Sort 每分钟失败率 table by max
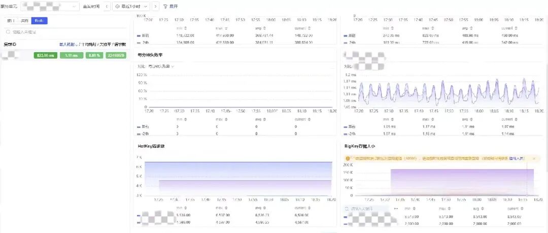The width and height of the screenshot is (548, 233). click(226, 120)
